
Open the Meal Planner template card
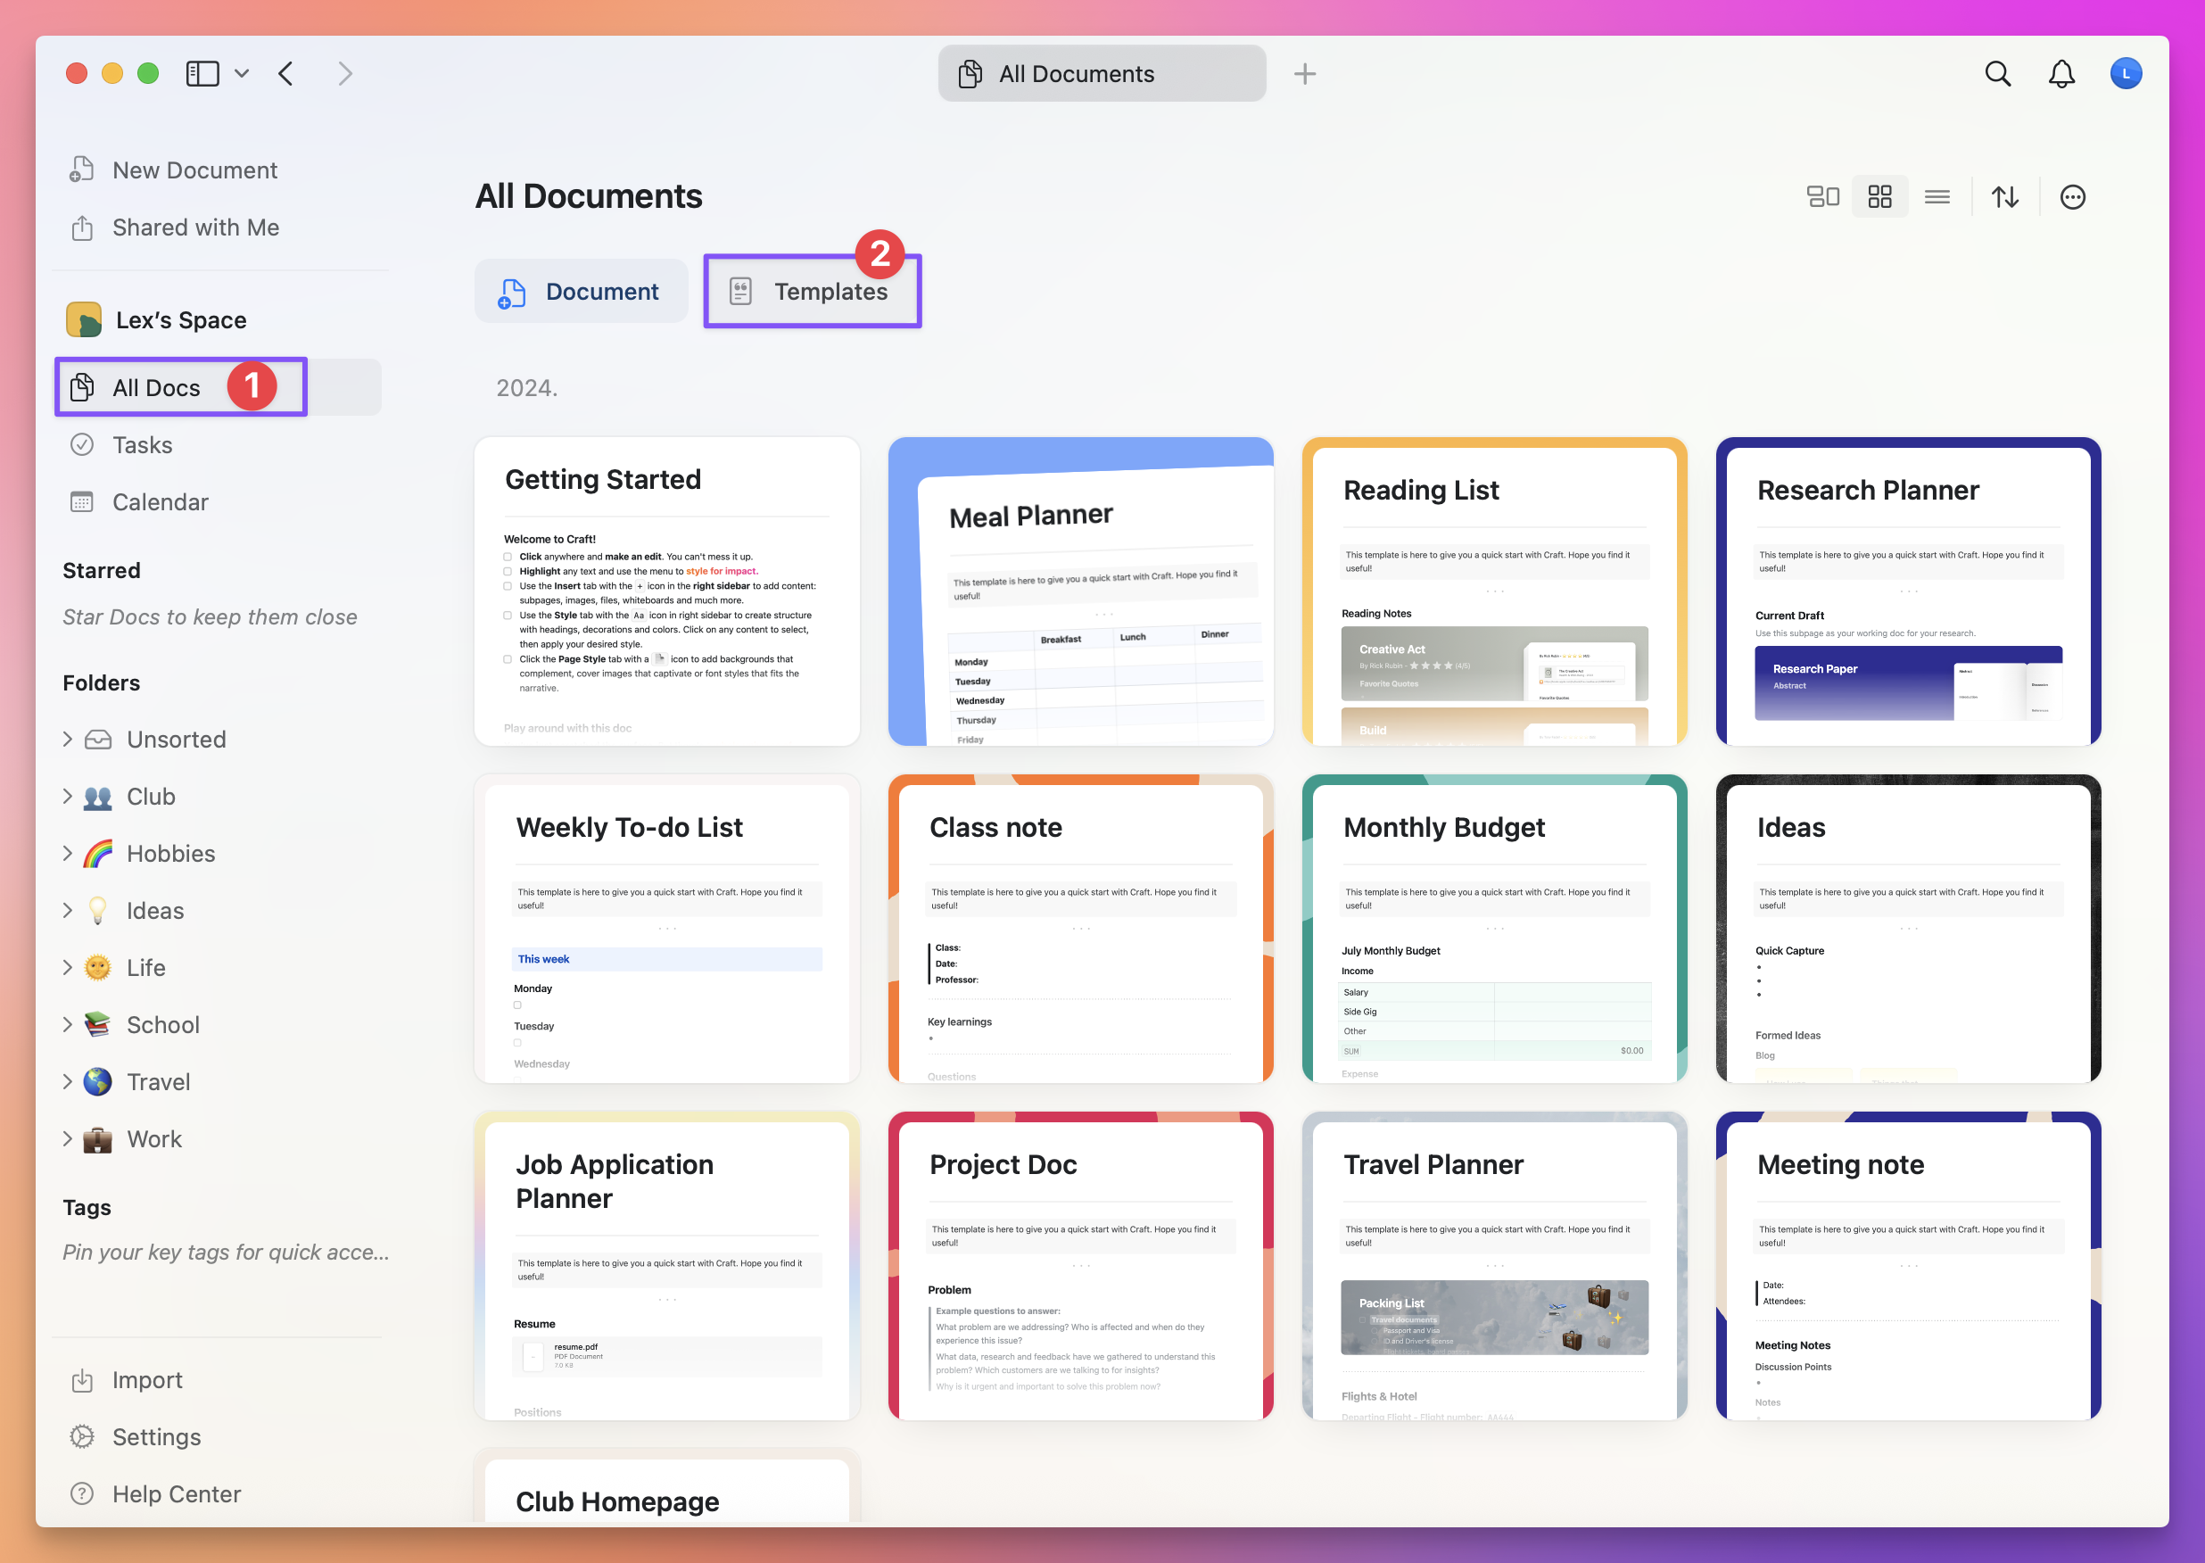1080,591
